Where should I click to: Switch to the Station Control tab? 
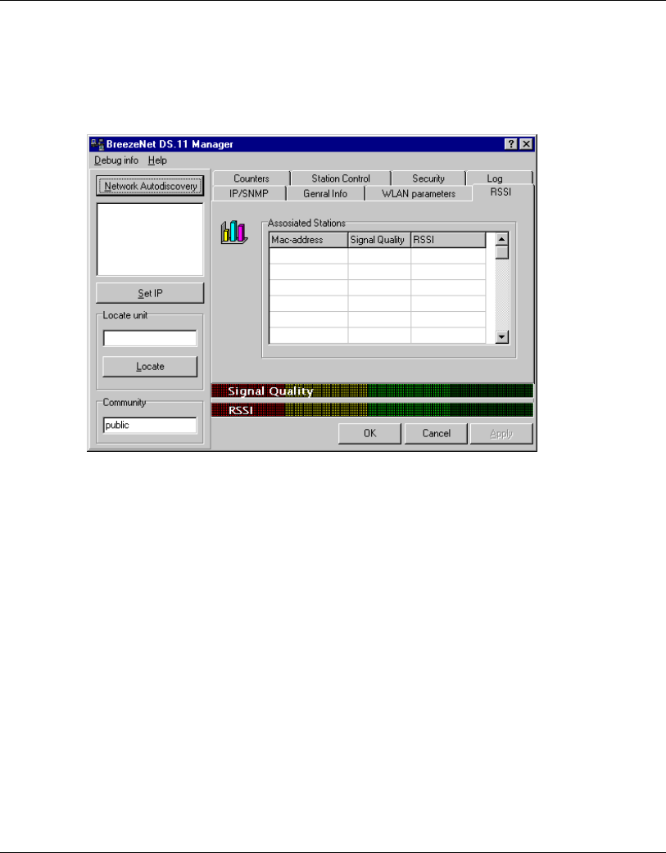341,178
